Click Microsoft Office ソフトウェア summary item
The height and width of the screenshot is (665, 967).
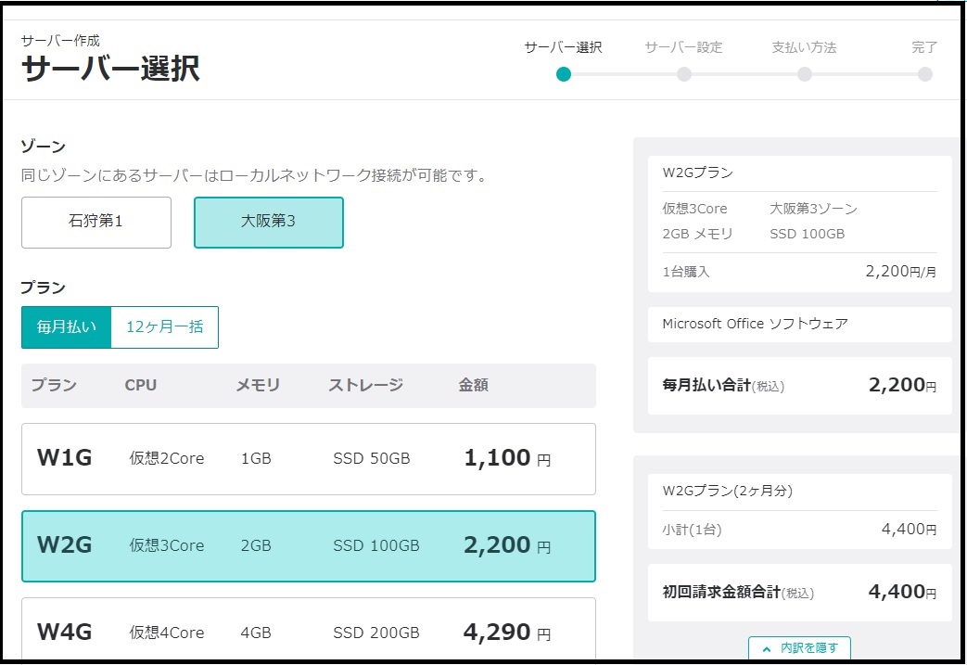coord(755,324)
